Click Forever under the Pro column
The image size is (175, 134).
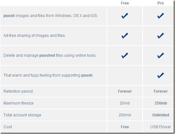pyautogui.click(x=161, y=91)
